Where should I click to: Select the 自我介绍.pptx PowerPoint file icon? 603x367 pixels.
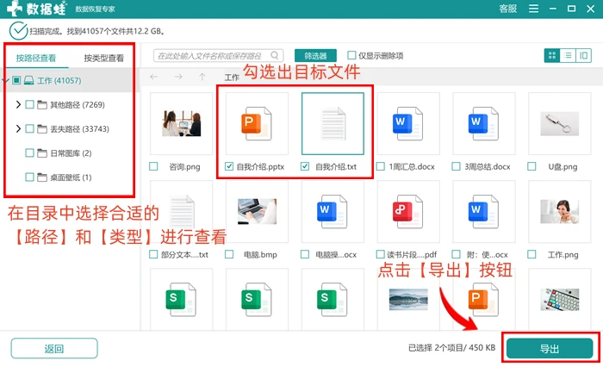coord(257,123)
